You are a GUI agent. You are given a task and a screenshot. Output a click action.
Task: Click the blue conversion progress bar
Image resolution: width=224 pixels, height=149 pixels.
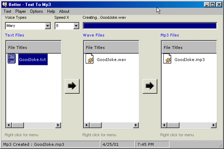(x=150, y=26)
